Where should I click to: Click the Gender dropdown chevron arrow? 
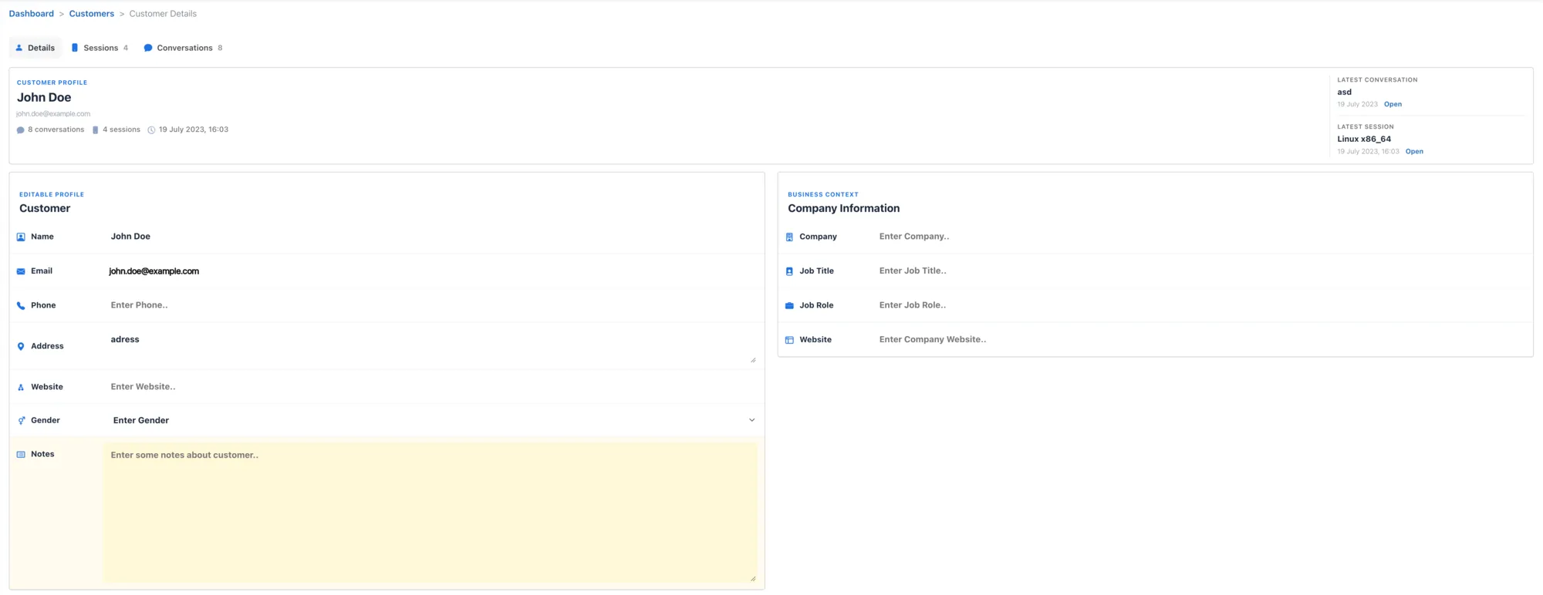click(751, 421)
